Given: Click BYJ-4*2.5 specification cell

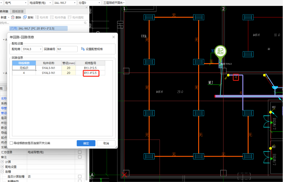Looking at the screenshot, I should click(x=90, y=73).
